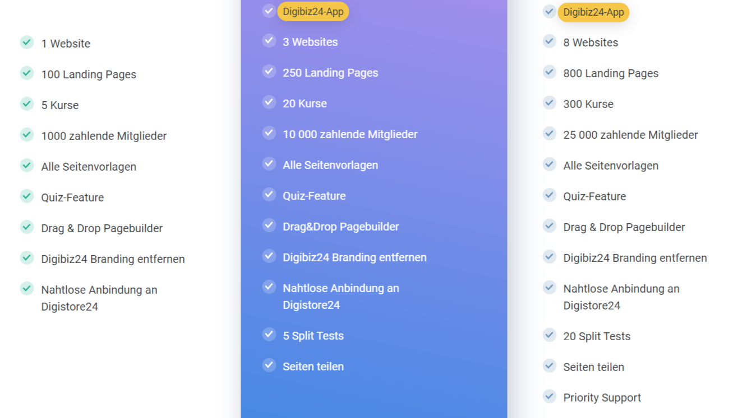Screen dimensions: 747x418
Task: Click the 'Drag&Drop Pagebuilder' text in the purple column
Action: click(341, 227)
